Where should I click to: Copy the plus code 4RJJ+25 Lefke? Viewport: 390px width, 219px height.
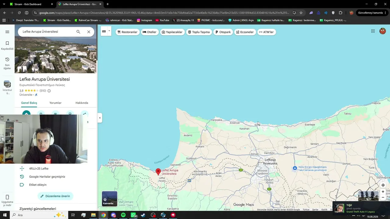coord(39,169)
